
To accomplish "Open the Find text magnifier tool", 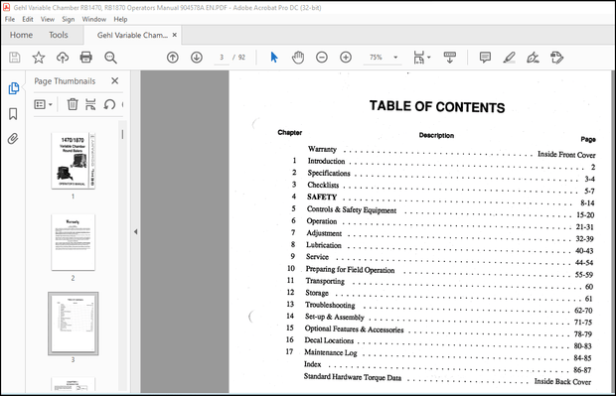I will click(110, 58).
